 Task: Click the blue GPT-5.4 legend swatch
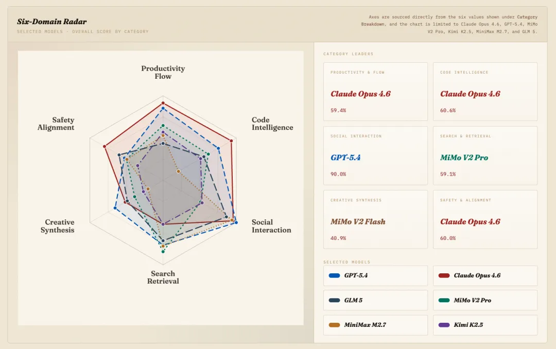pyautogui.click(x=335, y=275)
